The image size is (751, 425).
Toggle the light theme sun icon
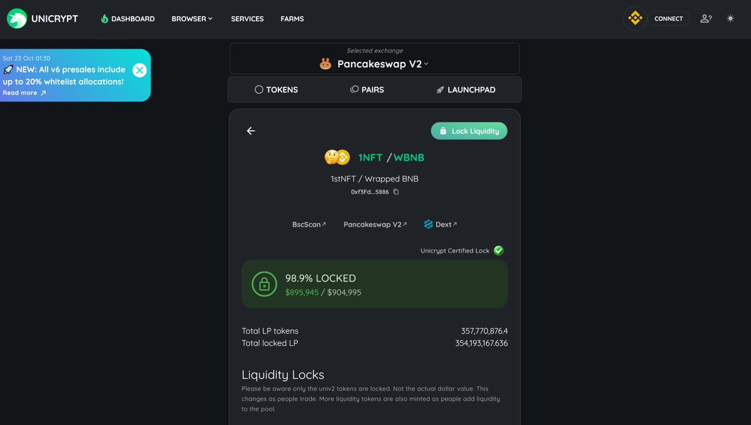pos(730,18)
